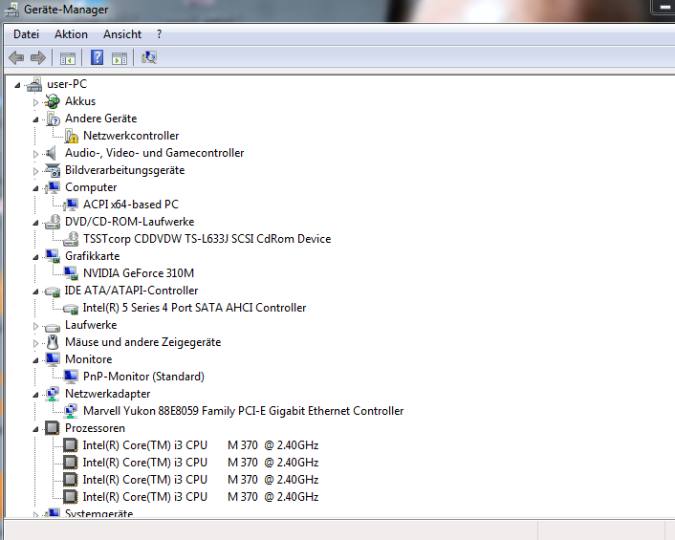Select the Akkus category label
675x540 pixels.
[80, 101]
